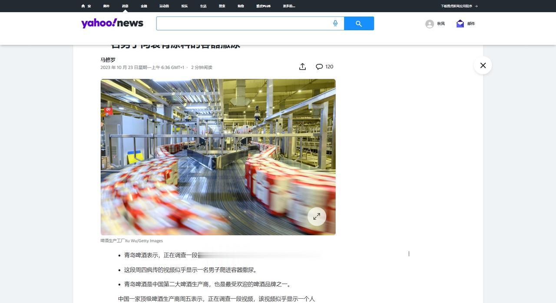Go to the 运动的 sports section
Viewport: 556px width, 303px height.
pos(164,6)
